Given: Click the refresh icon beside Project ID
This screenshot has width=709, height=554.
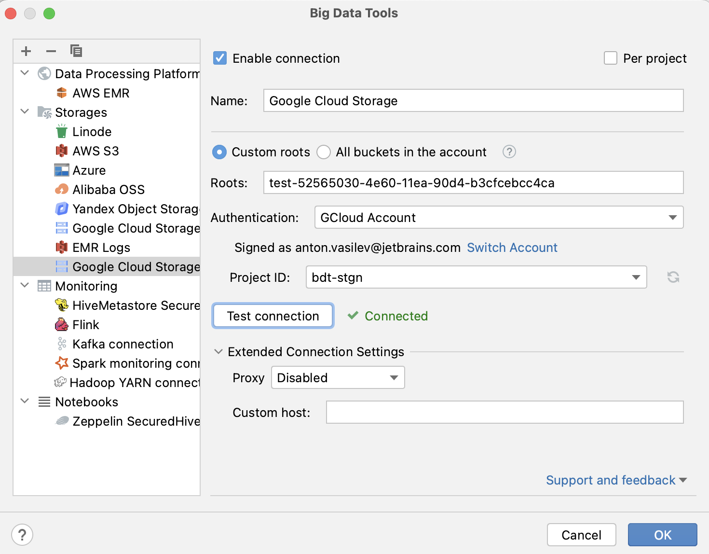Looking at the screenshot, I should click(x=673, y=277).
